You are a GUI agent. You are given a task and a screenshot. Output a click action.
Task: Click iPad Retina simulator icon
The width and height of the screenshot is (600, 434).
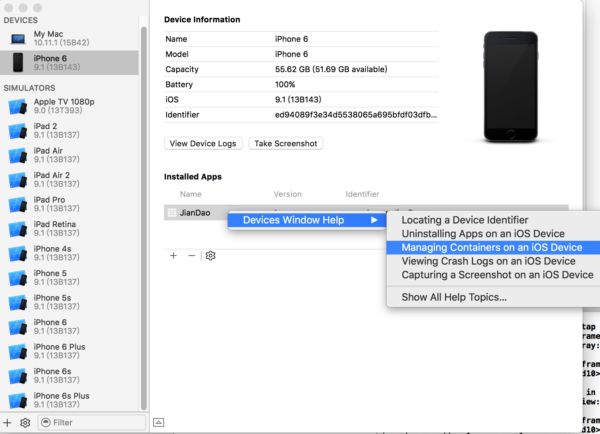coord(18,229)
